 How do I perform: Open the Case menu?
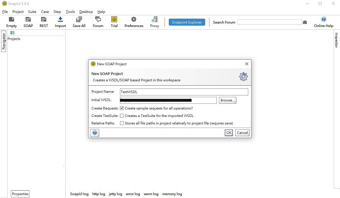click(x=45, y=12)
